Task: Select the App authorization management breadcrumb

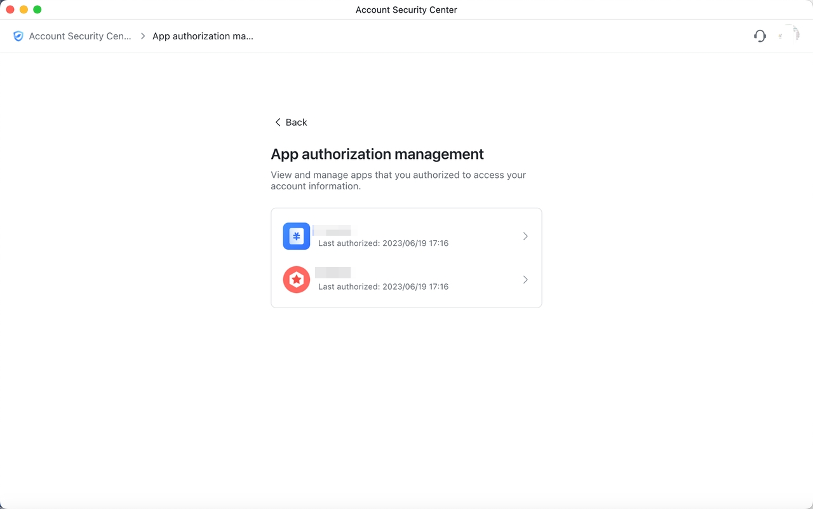Action: coord(203,36)
